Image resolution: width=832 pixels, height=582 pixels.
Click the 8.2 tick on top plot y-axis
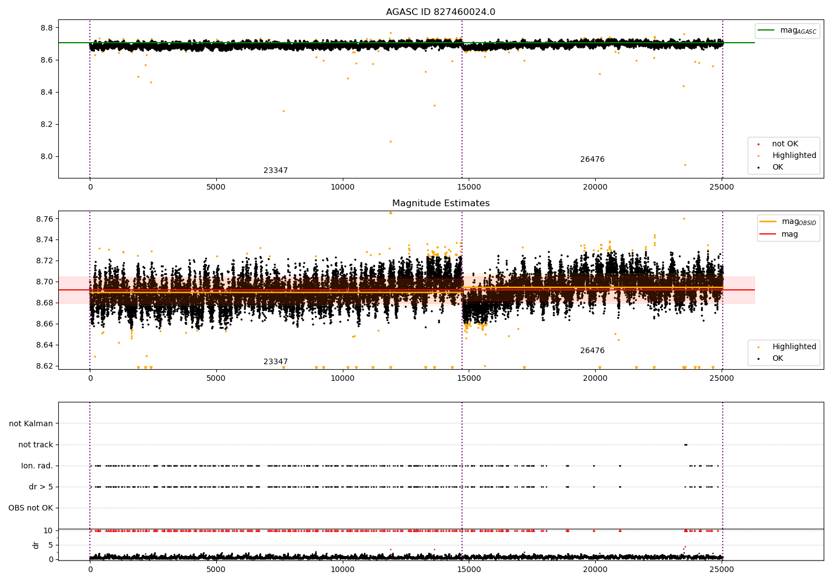coord(47,124)
